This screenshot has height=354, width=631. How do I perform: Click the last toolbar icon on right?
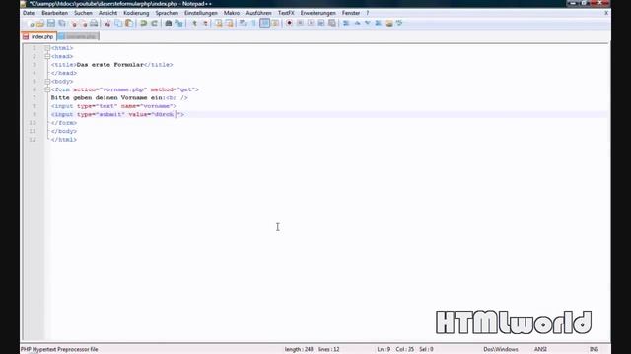(399, 24)
